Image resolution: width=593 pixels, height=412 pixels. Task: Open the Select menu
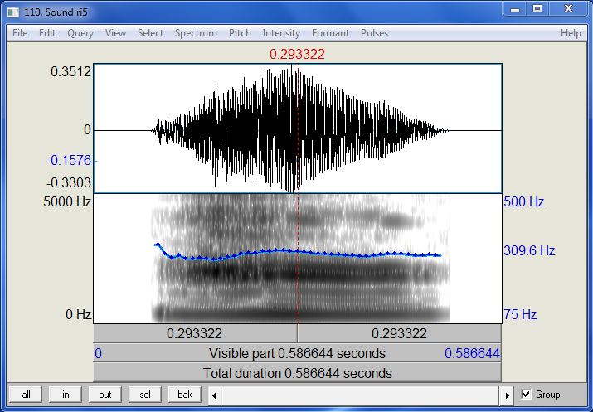pyautogui.click(x=150, y=33)
